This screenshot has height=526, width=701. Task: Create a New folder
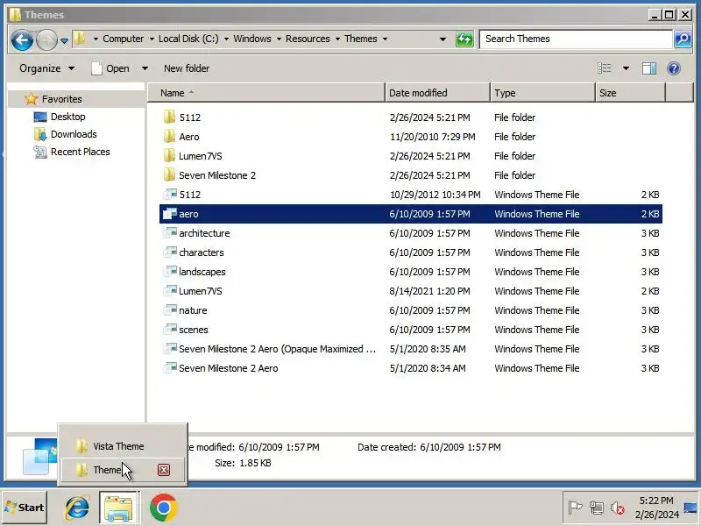(x=187, y=68)
